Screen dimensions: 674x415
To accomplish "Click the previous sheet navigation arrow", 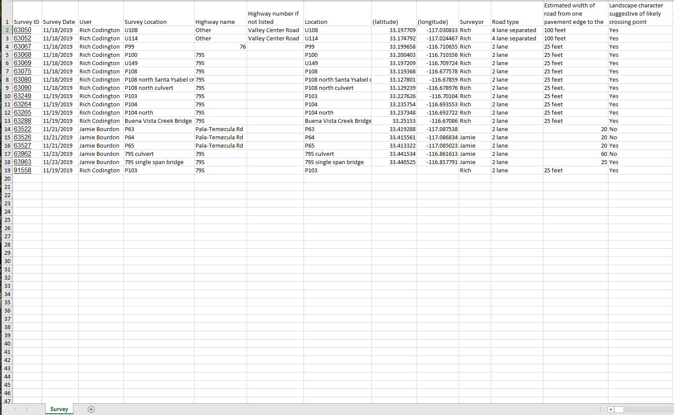I will coord(15,409).
